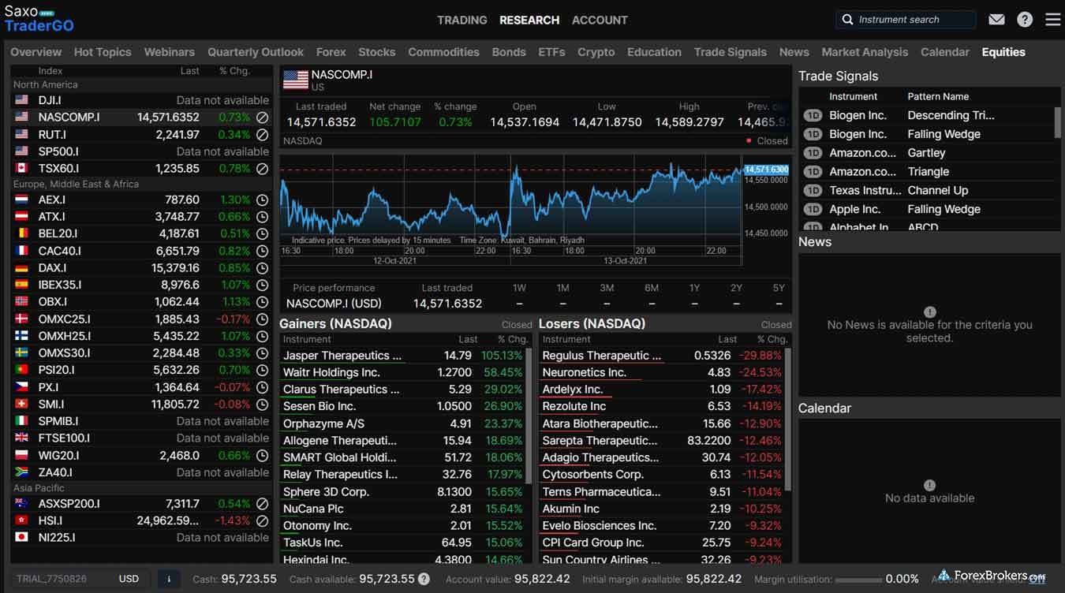Click the US flag in NASCOMP.I chart header
The height and width of the screenshot is (593, 1065).
(x=295, y=80)
